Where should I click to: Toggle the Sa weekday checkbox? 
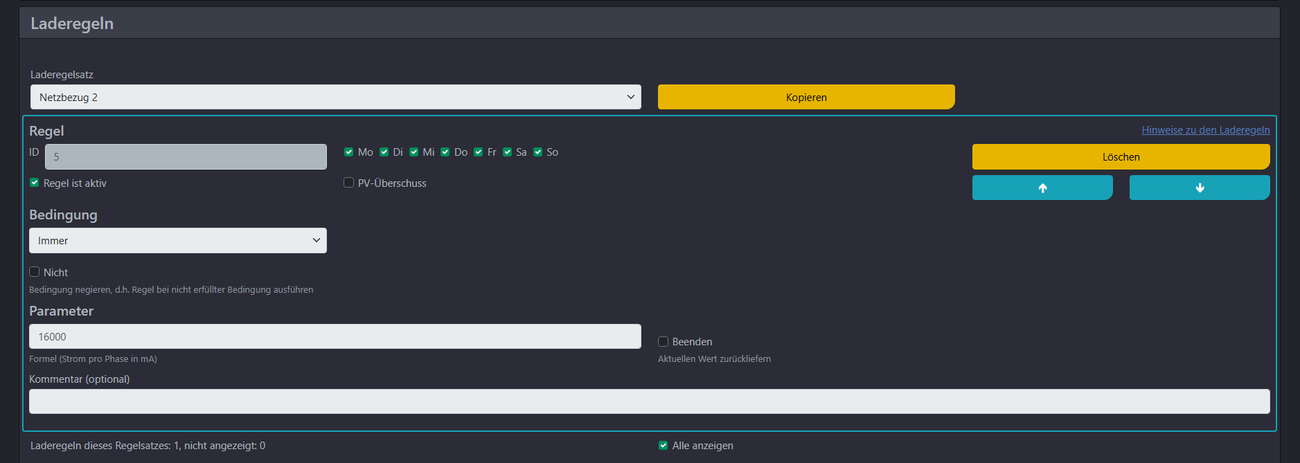click(508, 152)
